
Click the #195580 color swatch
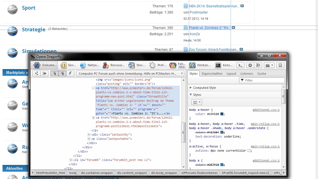click(x=222, y=114)
